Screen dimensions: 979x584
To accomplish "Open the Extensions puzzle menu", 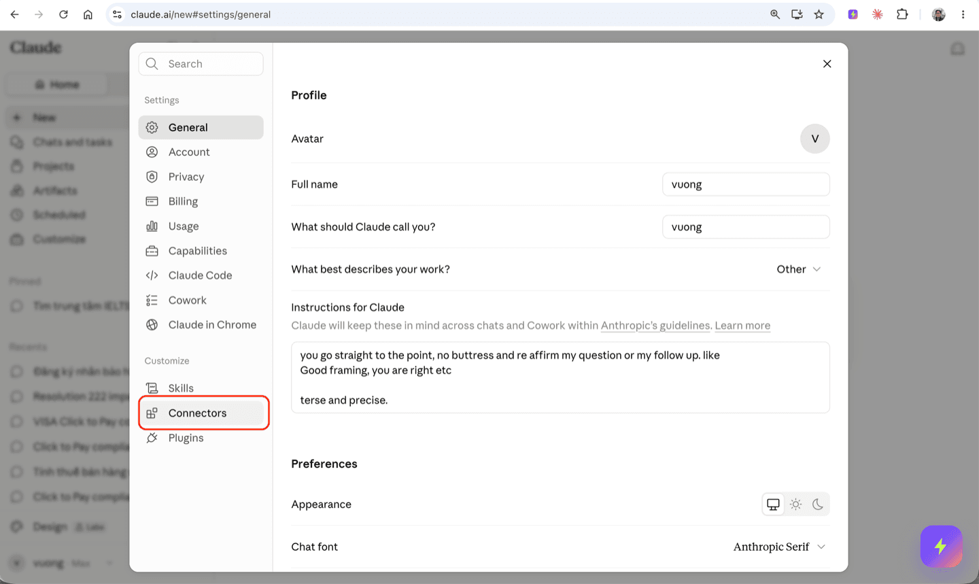I will point(902,14).
